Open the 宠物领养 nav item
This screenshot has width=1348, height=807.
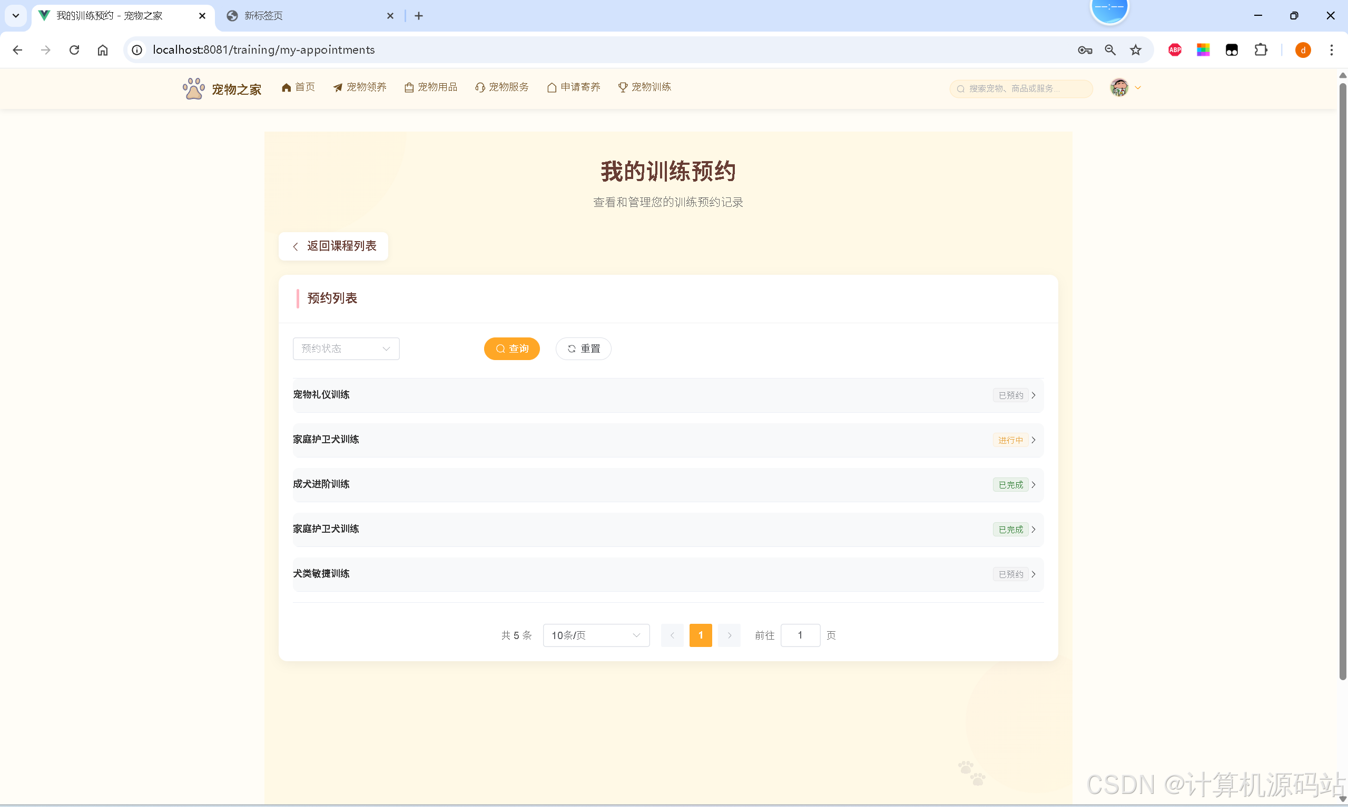click(x=360, y=87)
